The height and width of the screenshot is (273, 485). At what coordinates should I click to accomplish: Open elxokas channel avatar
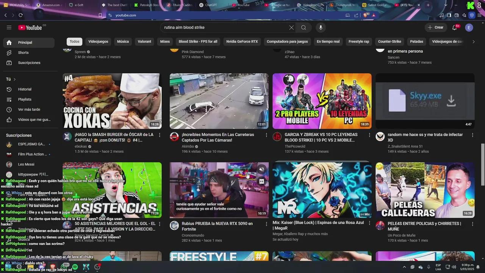(67, 136)
